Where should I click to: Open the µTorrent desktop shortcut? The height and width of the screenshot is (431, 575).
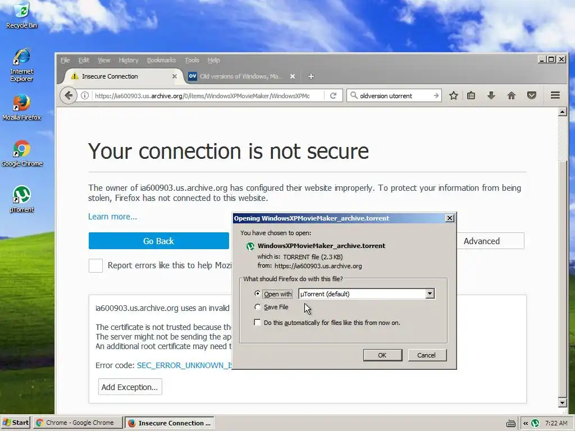[22, 199]
